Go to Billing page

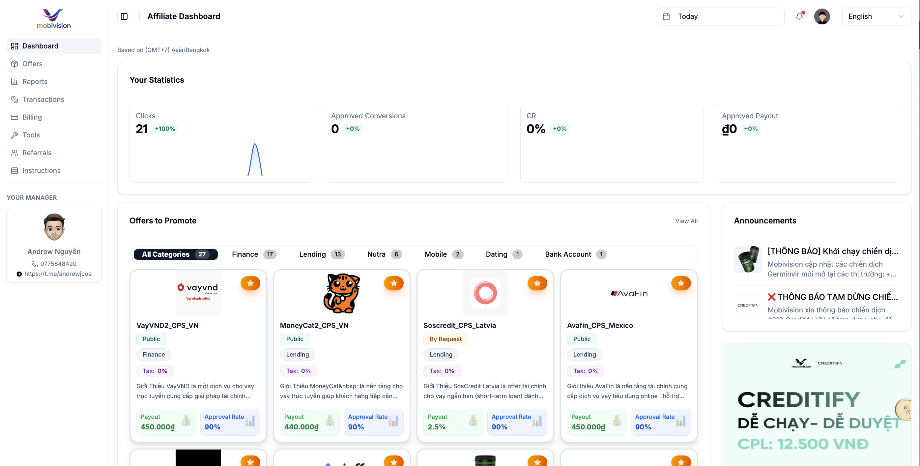[x=32, y=117]
